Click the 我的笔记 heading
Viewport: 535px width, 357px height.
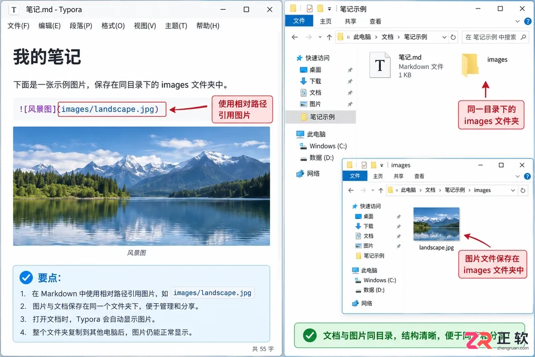coord(47,57)
